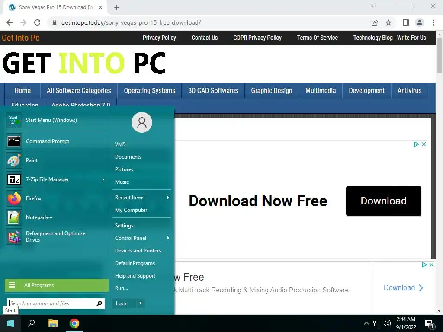Click the volume speaker tray icon

387,323
